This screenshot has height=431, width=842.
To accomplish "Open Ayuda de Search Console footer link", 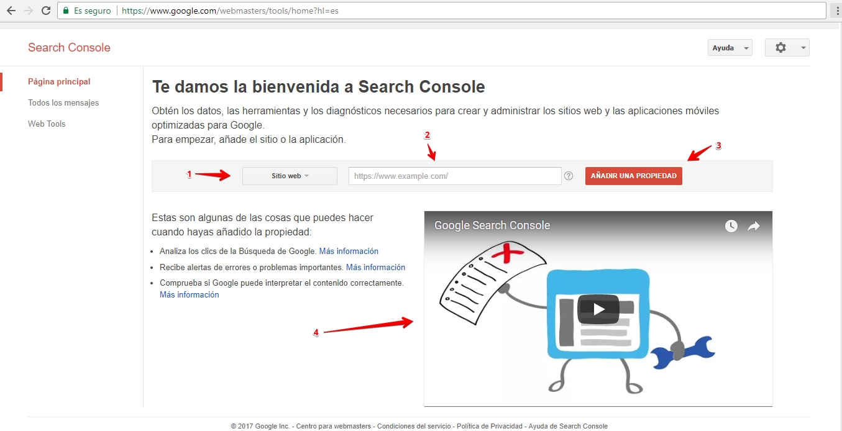I will pos(567,426).
